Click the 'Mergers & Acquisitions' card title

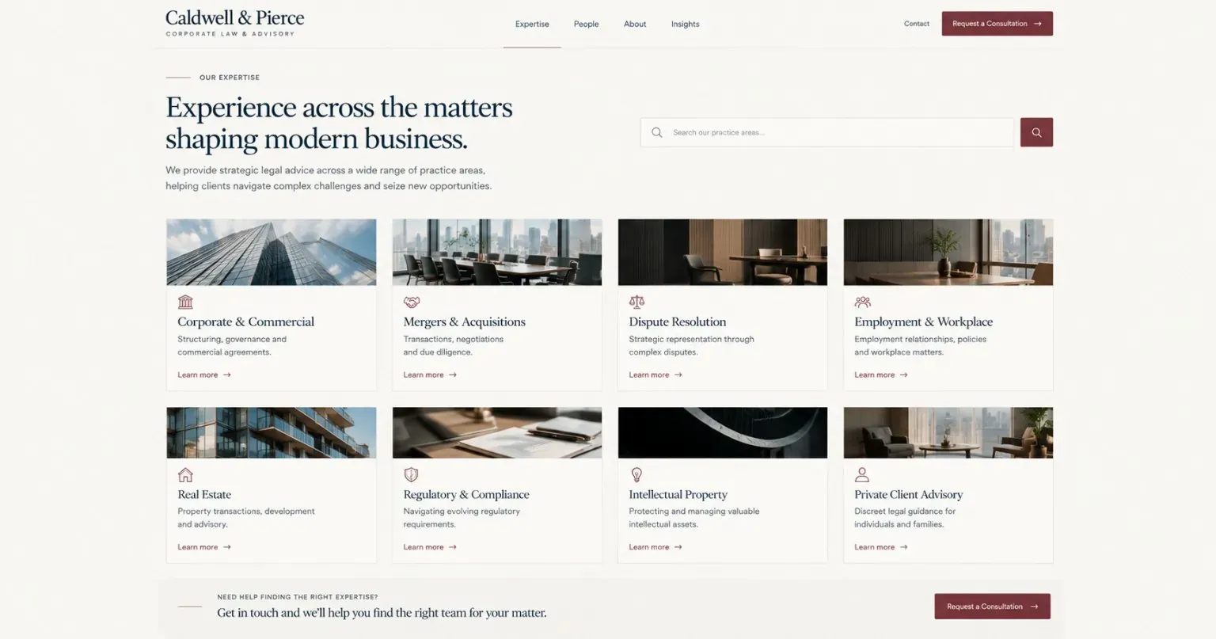click(x=465, y=321)
